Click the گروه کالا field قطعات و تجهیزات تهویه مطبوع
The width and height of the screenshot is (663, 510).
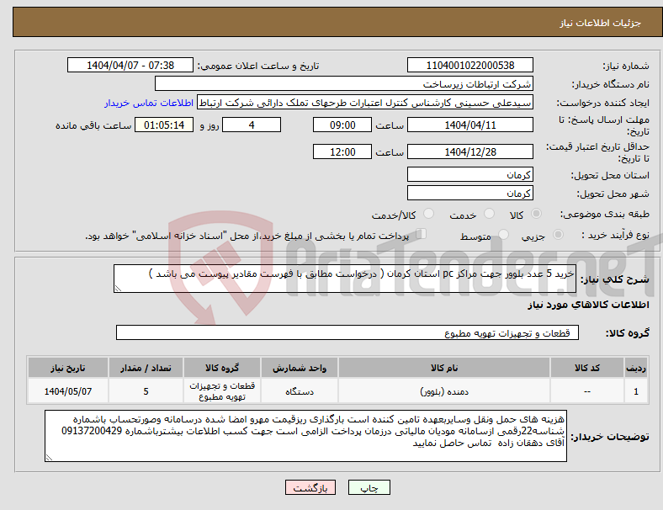347,332
